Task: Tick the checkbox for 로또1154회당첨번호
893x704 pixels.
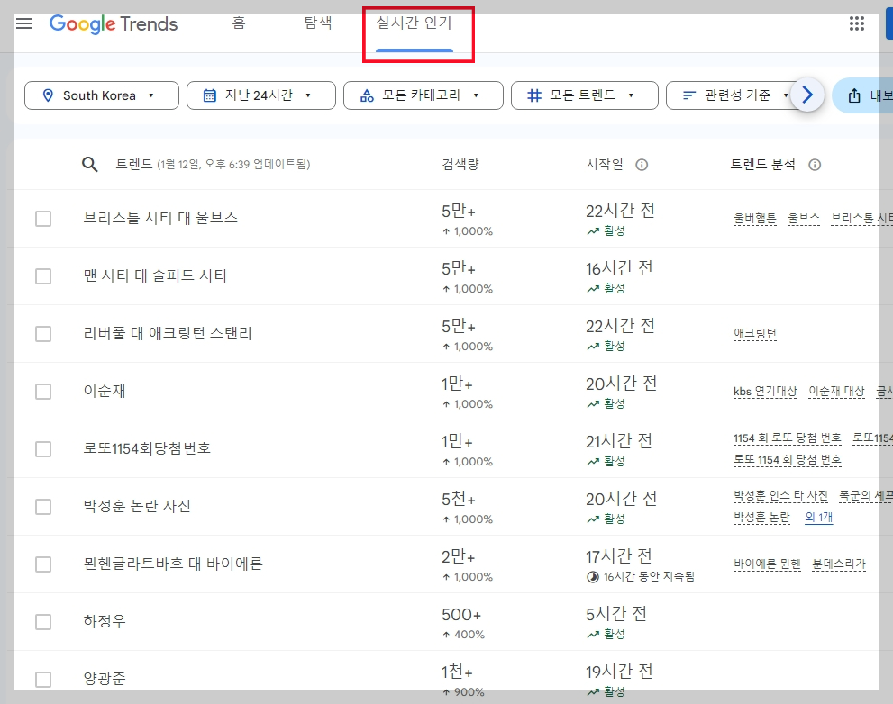Action: point(43,449)
